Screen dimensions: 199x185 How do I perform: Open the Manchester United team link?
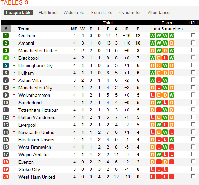point(38,51)
